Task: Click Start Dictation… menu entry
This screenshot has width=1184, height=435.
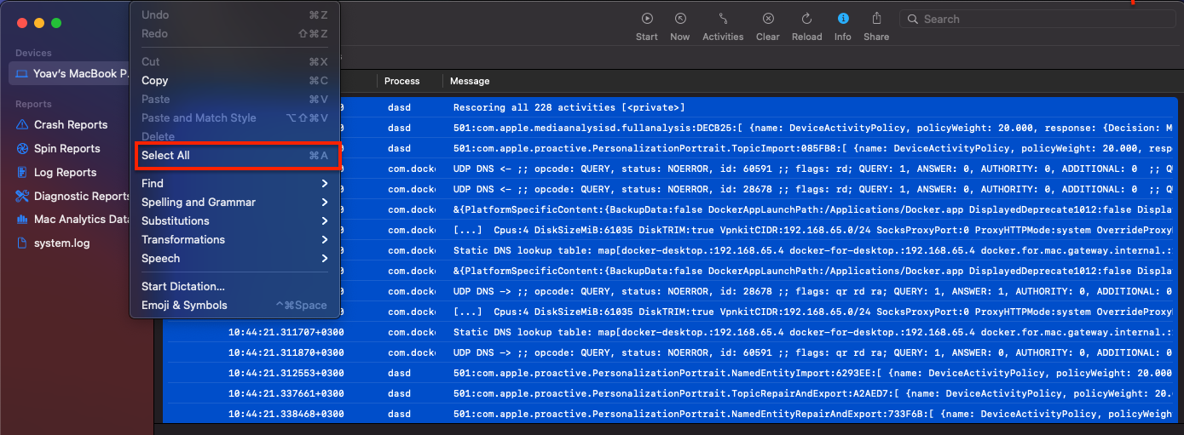Action: click(183, 287)
